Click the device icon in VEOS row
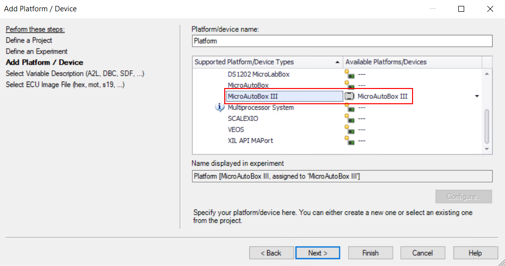This screenshot has height=266, width=505. [349, 130]
